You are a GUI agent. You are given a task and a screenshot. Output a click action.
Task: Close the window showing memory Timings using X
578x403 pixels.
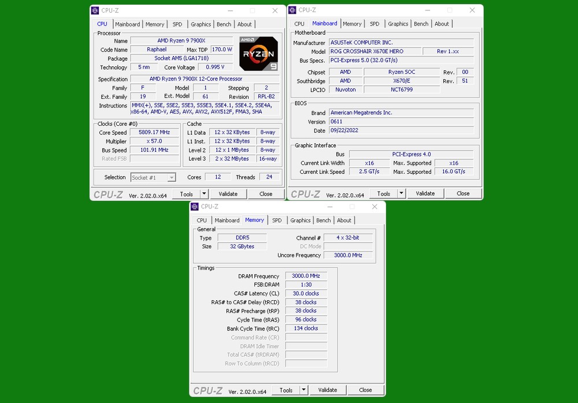pyautogui.click(x=374, y=207)
